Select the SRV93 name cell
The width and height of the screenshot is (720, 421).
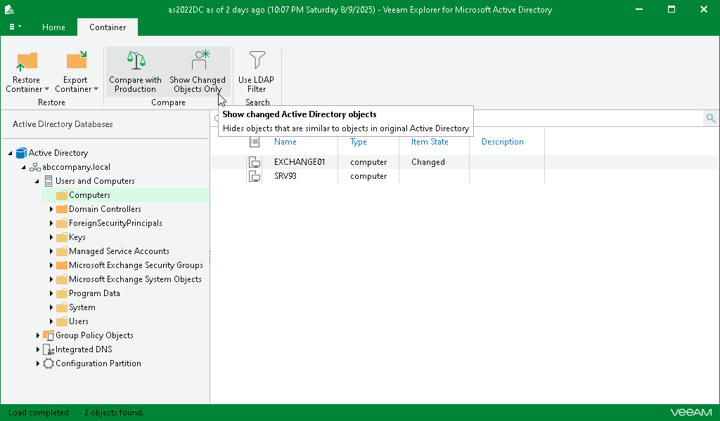pyautogui.click(x=285, y=176)
